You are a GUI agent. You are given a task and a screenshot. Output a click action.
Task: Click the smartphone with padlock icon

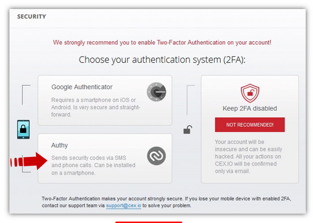(x=23, y=129)
